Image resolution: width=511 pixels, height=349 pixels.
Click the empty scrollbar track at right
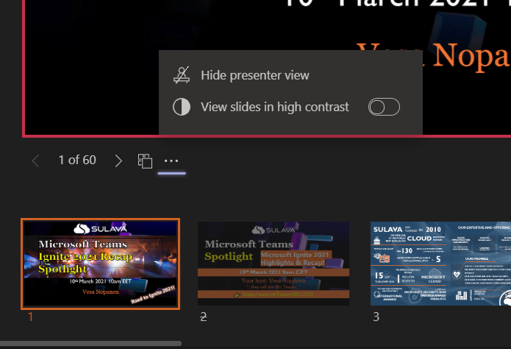coord(346,343)
